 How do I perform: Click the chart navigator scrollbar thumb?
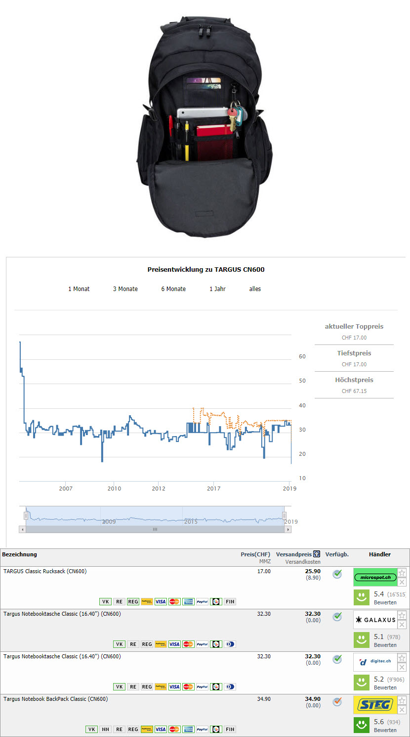(155, 529)
